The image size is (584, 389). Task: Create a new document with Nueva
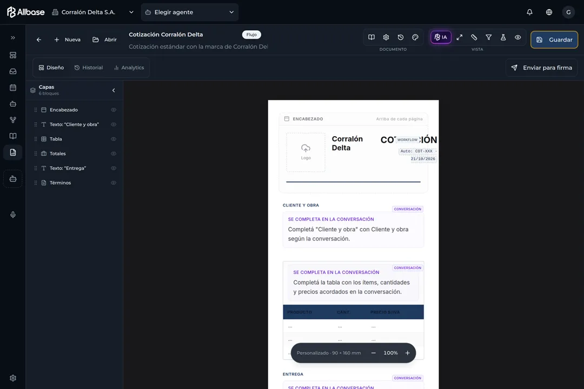[x=68, y=39]
